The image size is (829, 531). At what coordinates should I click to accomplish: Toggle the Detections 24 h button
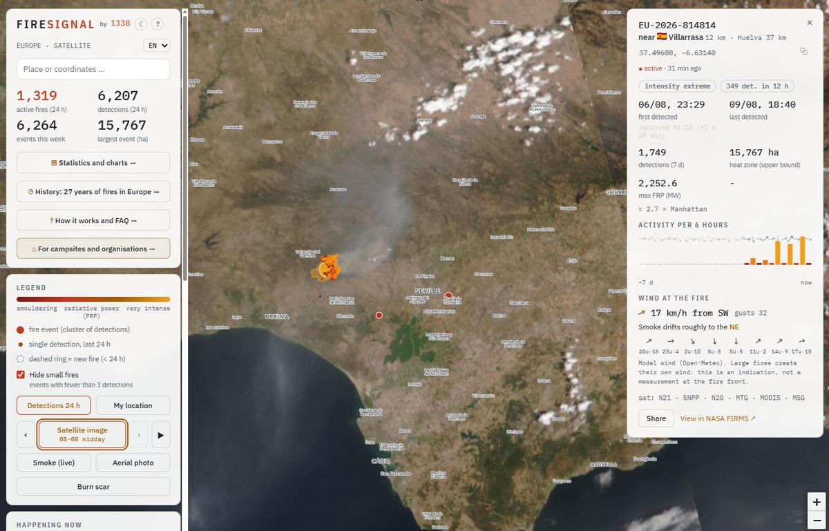tap(54, 405)
